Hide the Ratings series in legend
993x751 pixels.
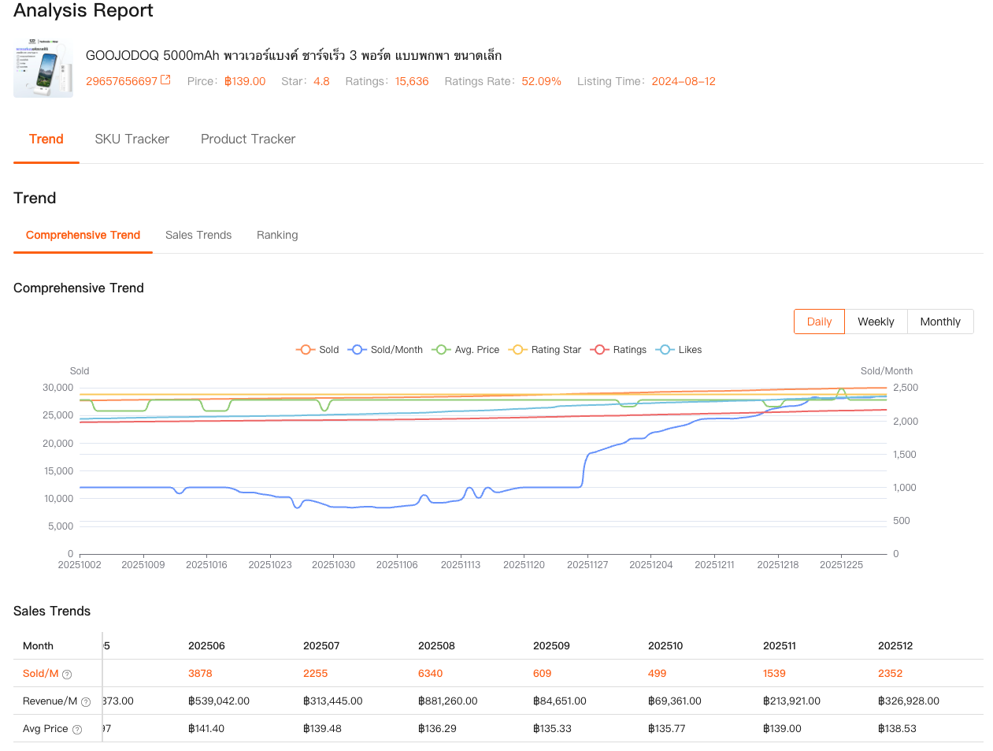pyautogui.click(x=619, y=350)
